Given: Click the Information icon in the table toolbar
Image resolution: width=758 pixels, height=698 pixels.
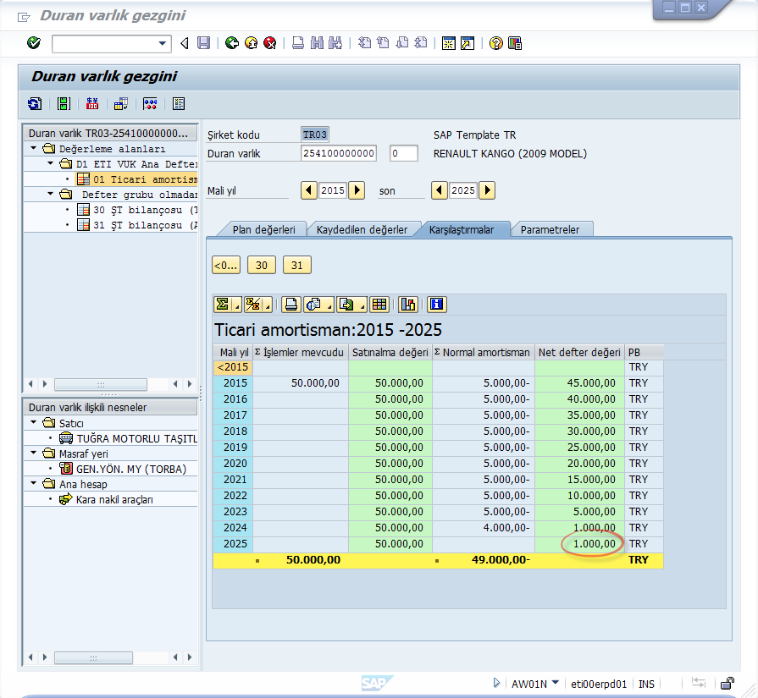Looking at the screenshot, I should (437, 303).
